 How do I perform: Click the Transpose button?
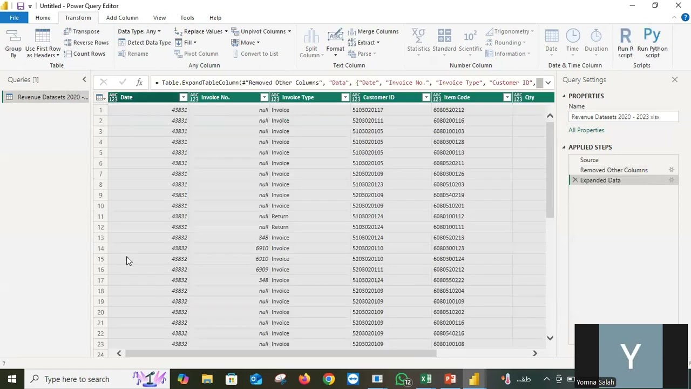[x=82, y=31]
